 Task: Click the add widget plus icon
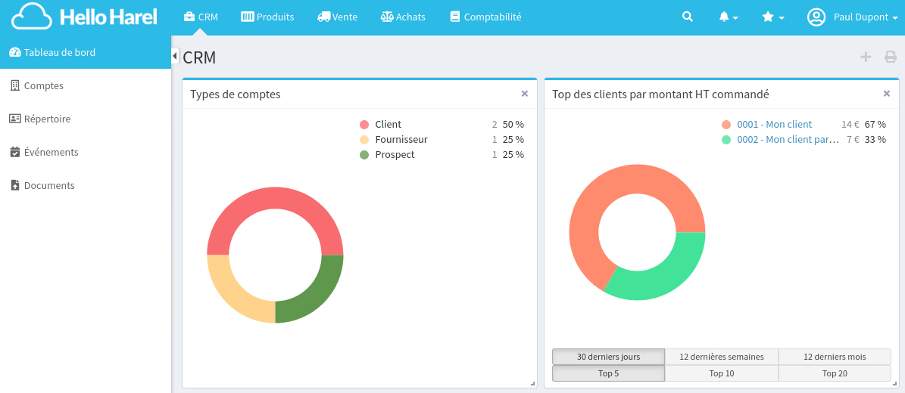[x=866, y=57]
